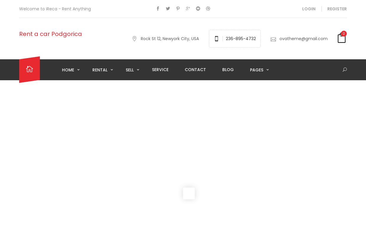Go to the Service menu item
366x236 pixels.
pyautogui.click(x=160, y=70)
